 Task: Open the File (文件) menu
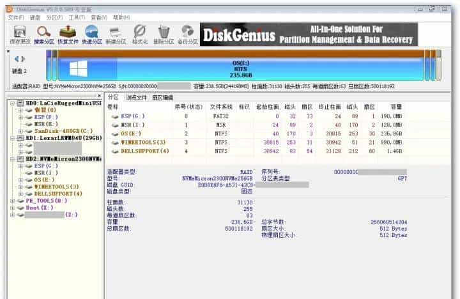tap(16, 18)
